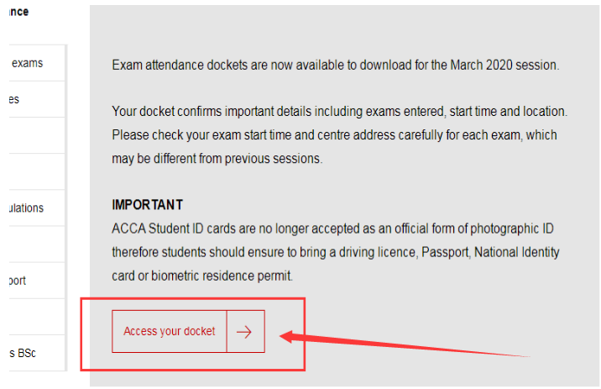Click the arrow icon beside Access your docket
Screen dimensions: 601x389
(x=245, y=332)
